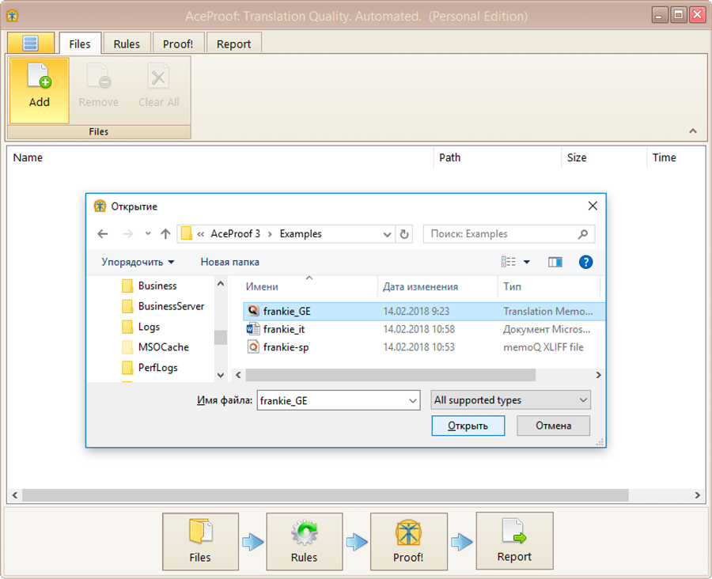Switch to the Report tab
This screenshot has width=712, height=579.
pyautogui.click(x=233, y=44)
